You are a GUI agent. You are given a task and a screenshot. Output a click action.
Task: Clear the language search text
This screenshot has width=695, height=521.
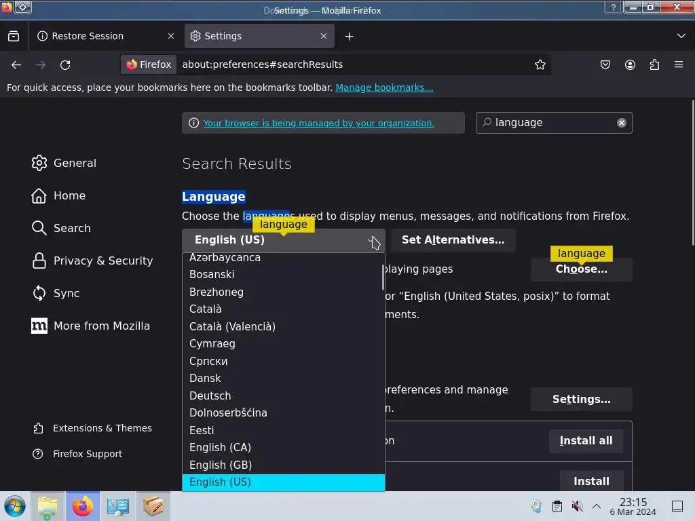[x=622, y=123]
